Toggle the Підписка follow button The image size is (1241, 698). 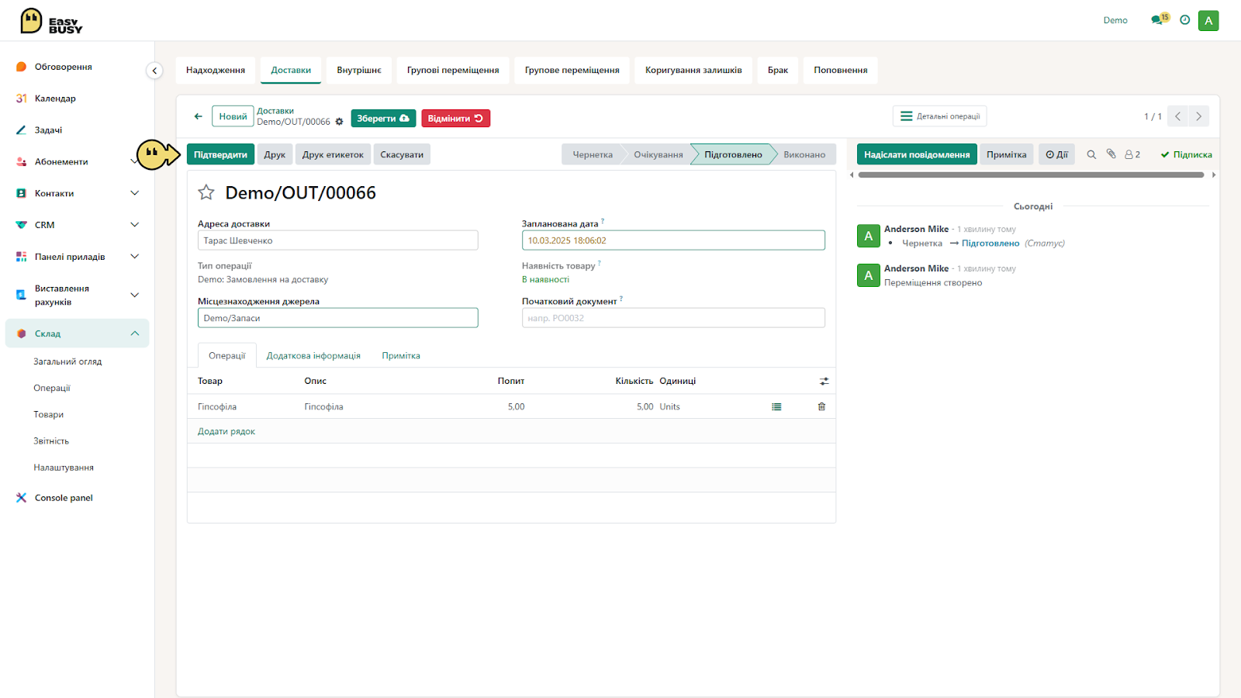click(1186, 154)
